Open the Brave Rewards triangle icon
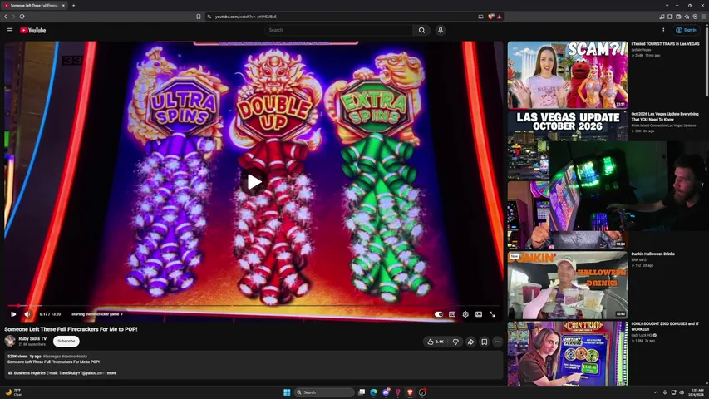Screen dimensions: 709x399 coord(500,17)
